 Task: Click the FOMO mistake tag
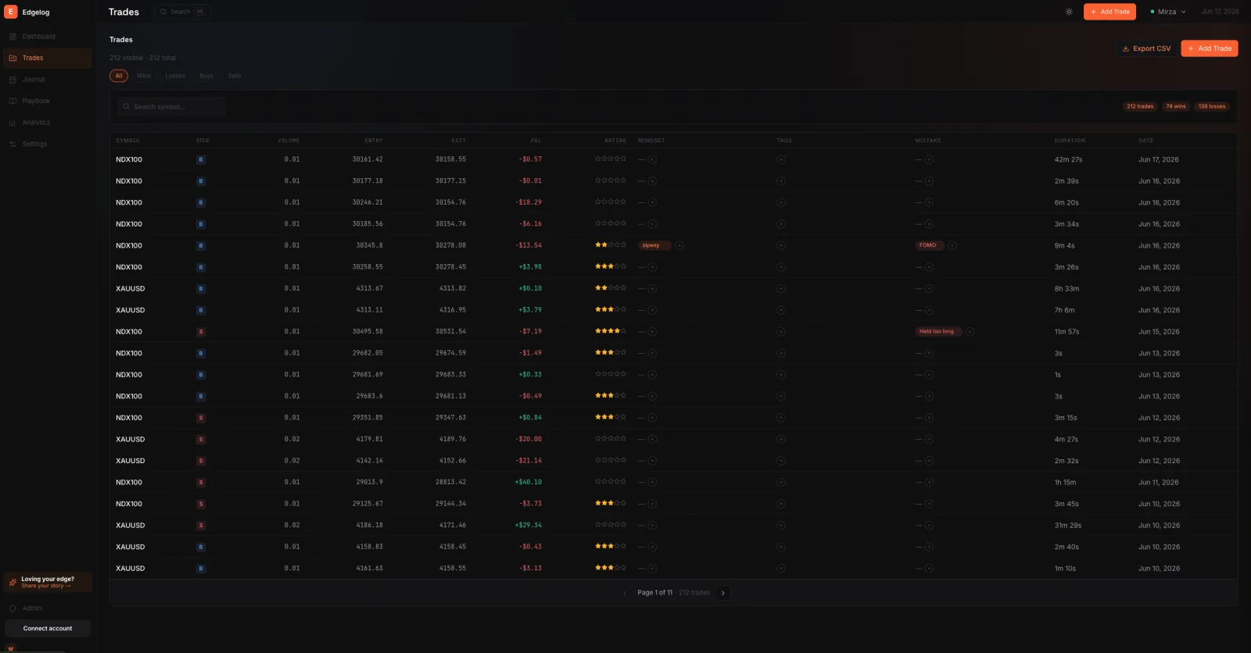(929, 245)
